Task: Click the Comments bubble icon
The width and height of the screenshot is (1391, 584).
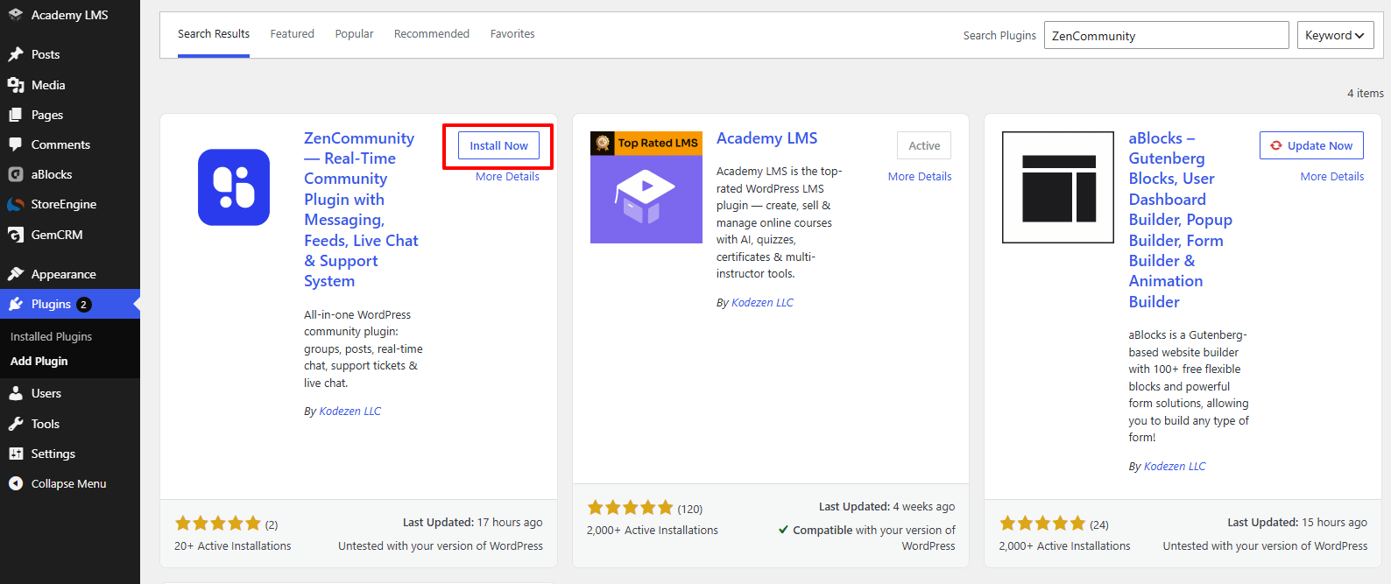Action: point(16,144)
